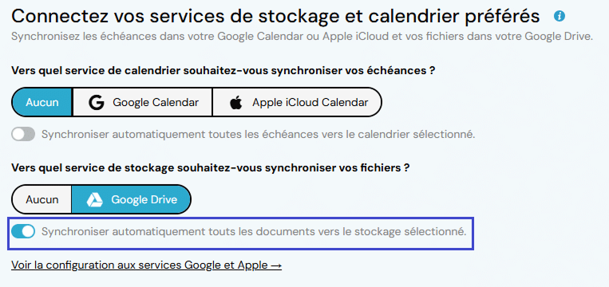Viewport: 609px width, 287px height.
Task: Click the Google Drive triangle logo
Action: coord(94,199)
